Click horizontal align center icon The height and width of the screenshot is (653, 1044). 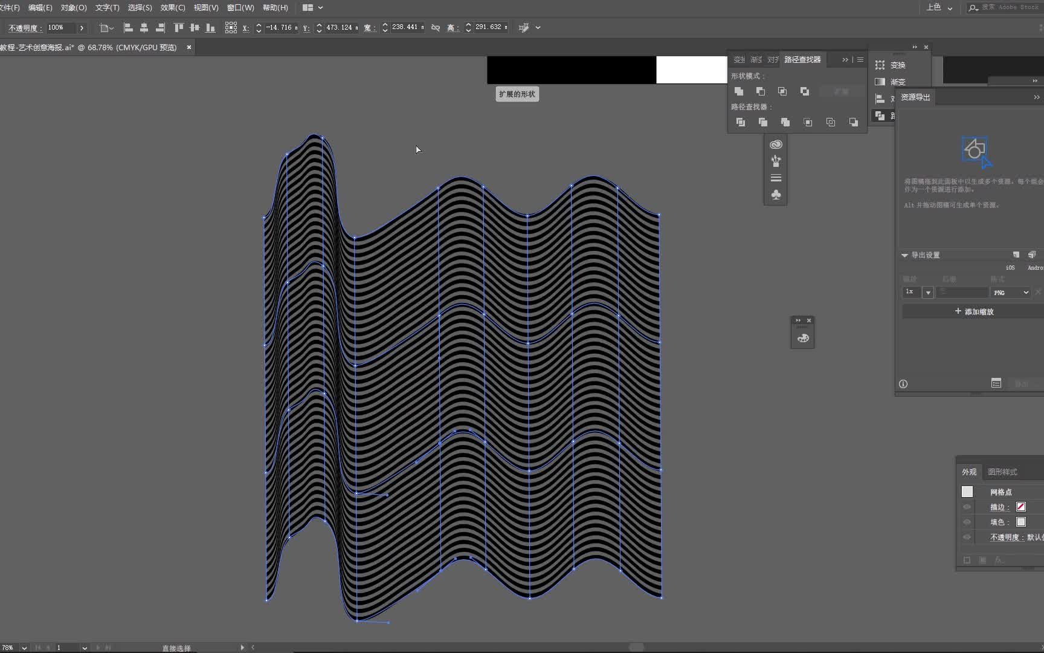144,27
